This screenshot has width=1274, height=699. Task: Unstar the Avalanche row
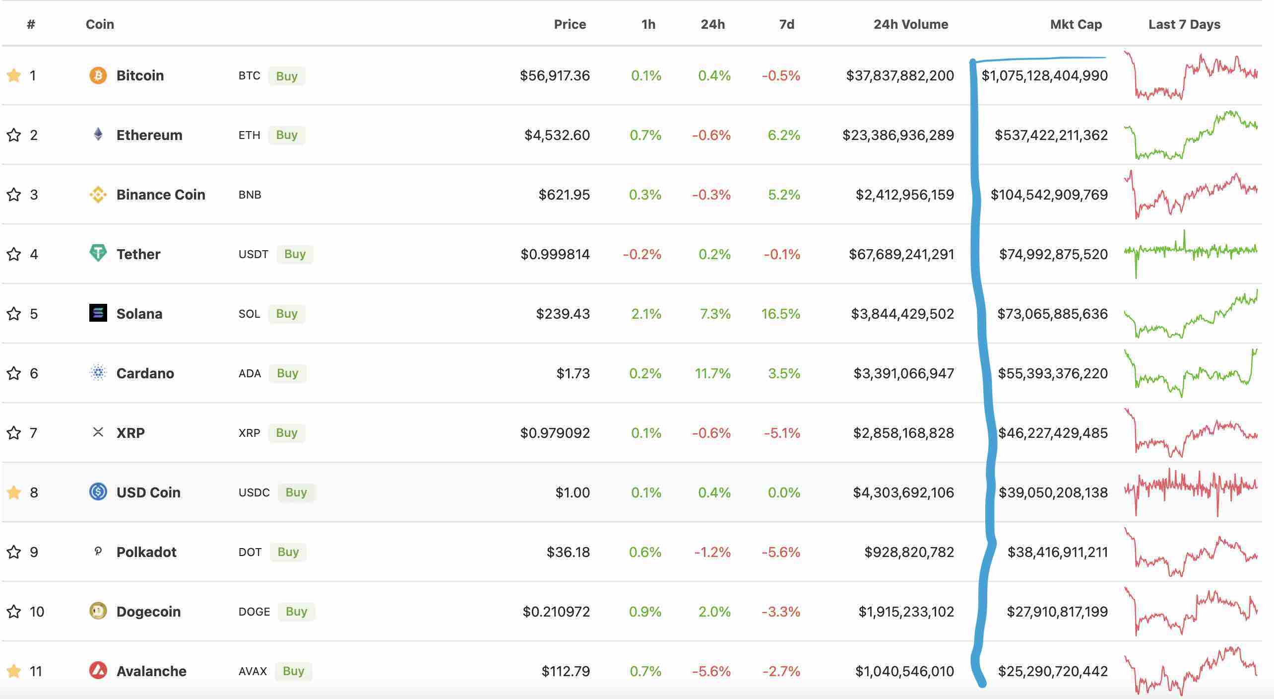pyautogui.click(x=14, y=671)
